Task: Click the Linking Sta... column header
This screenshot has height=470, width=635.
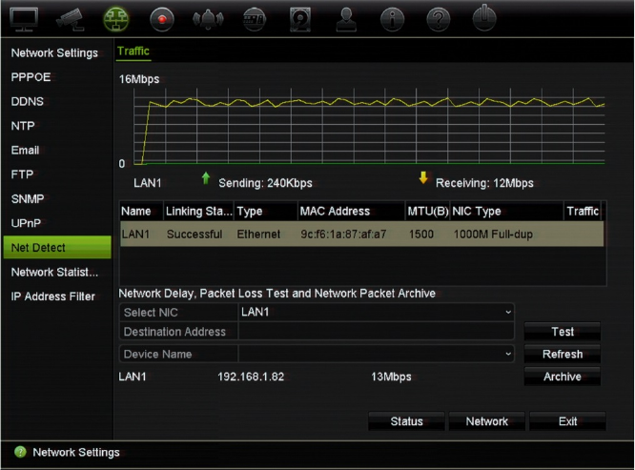Action: tap(198, 211)
